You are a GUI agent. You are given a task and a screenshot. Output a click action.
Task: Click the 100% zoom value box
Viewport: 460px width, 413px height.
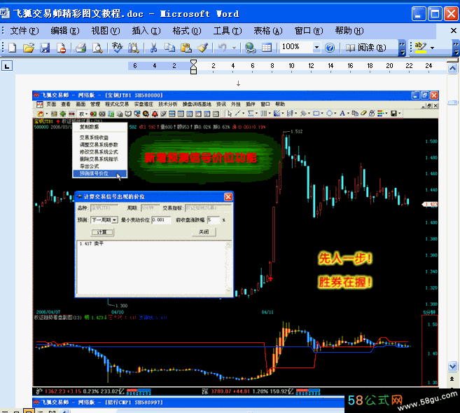pyautogui.click(x=296, y=47)
